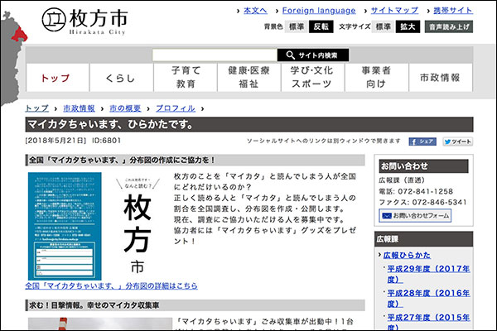Set text size to 標準
Image resolution: width=497 pixels, height=331 pixels.
tap(383, 26)
